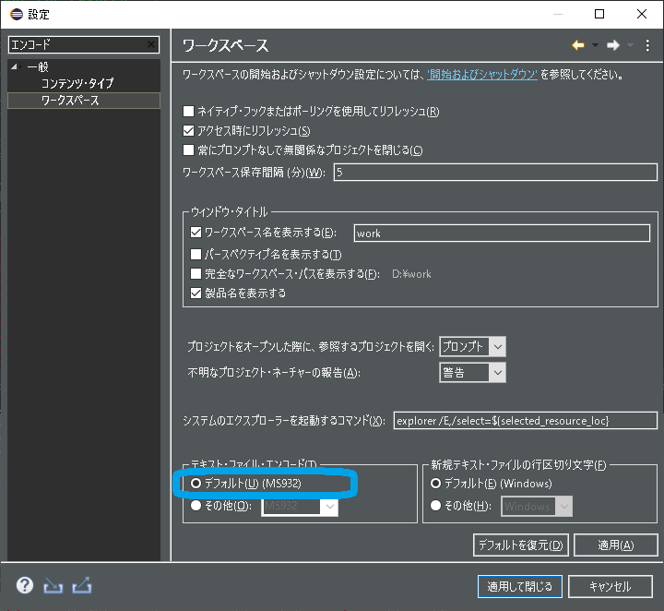The image size is (664, 611).
Task: Click ワークスペース保存間隔 input field
Action: [x=495, y=172]
